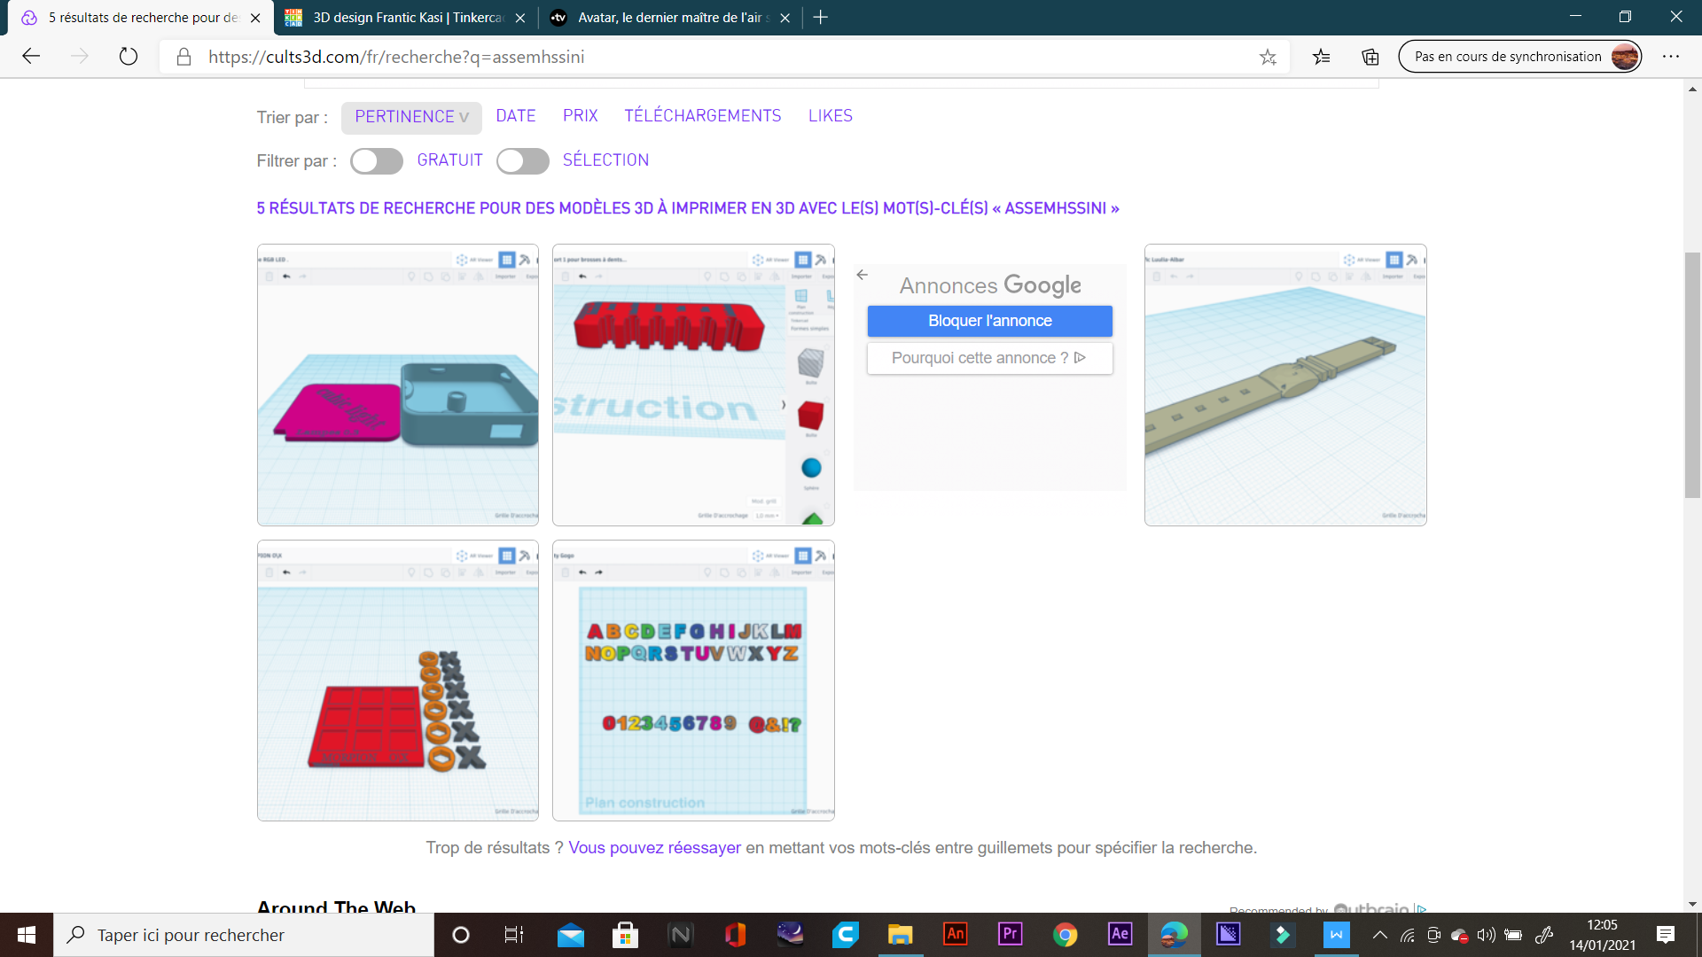Open the browser settings ellipsis menu
Image resolution: width=1702 pixels, height=957 pixels.
[x=1670, y=57]
